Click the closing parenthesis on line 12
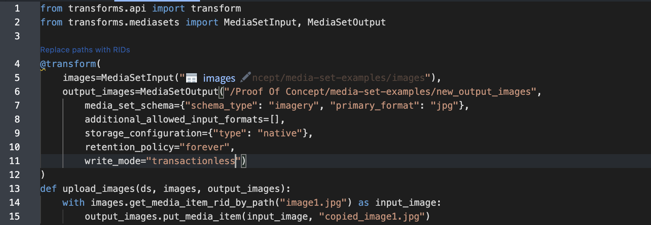This screenshot has height=225, width=651. (x=43, y=175)
